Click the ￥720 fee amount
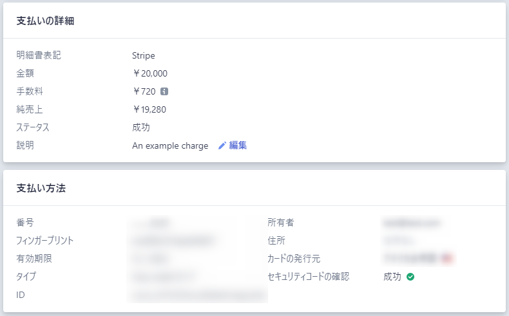 (x=144, y=91)
